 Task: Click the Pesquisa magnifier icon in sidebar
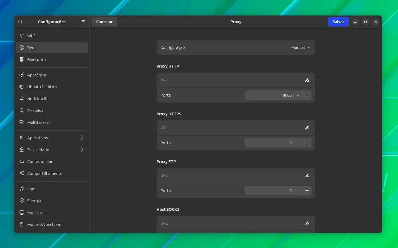coord(22,111)
